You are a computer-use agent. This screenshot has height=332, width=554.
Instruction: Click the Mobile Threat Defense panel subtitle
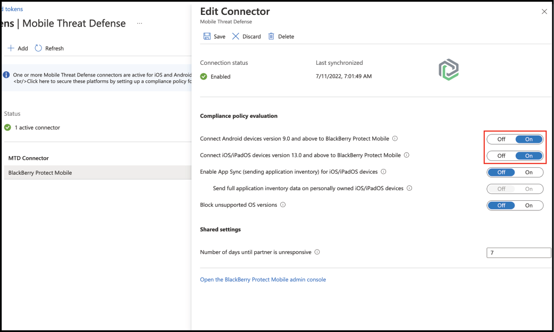[x=226, y=22]
